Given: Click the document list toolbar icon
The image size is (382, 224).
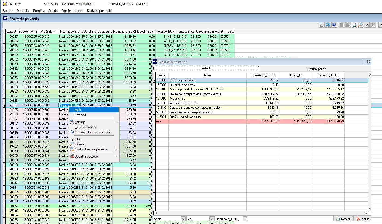Looking at the screenshot, I should [x=322, y=25].
